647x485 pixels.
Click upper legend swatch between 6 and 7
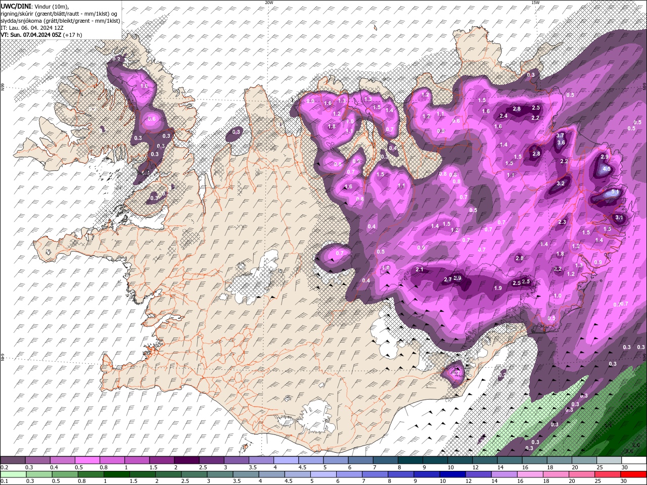pos(360,460)
